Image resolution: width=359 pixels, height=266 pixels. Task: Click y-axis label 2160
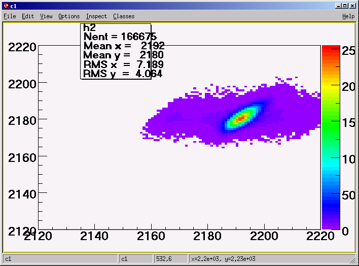click(22, 158)
